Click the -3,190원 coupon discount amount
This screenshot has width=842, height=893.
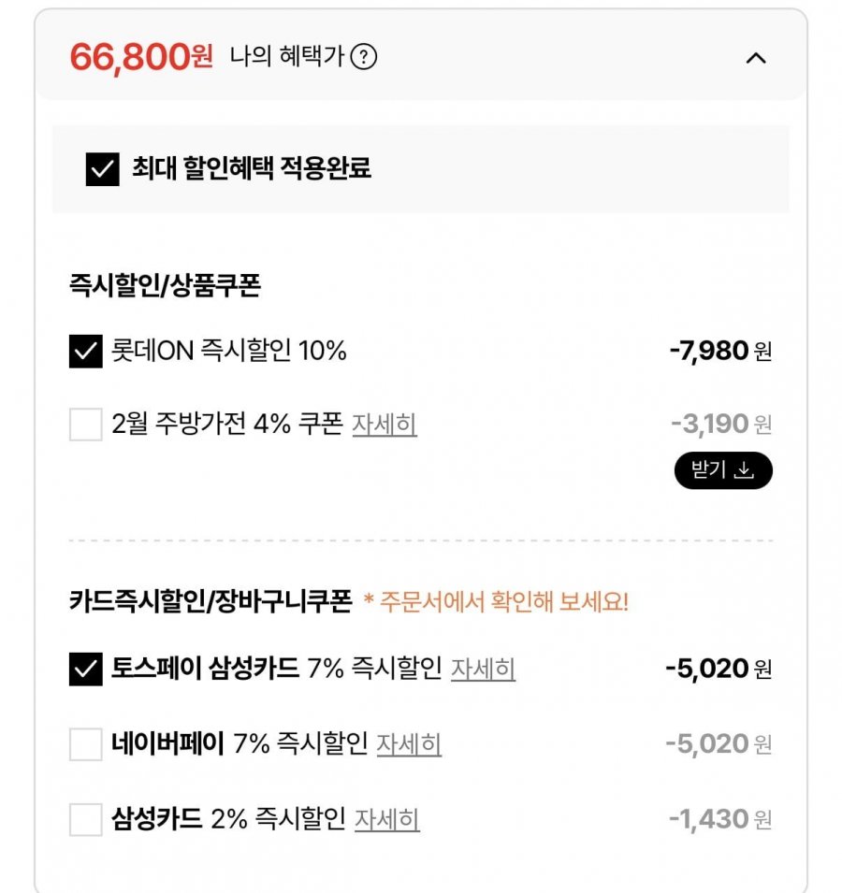coord(721,425)
